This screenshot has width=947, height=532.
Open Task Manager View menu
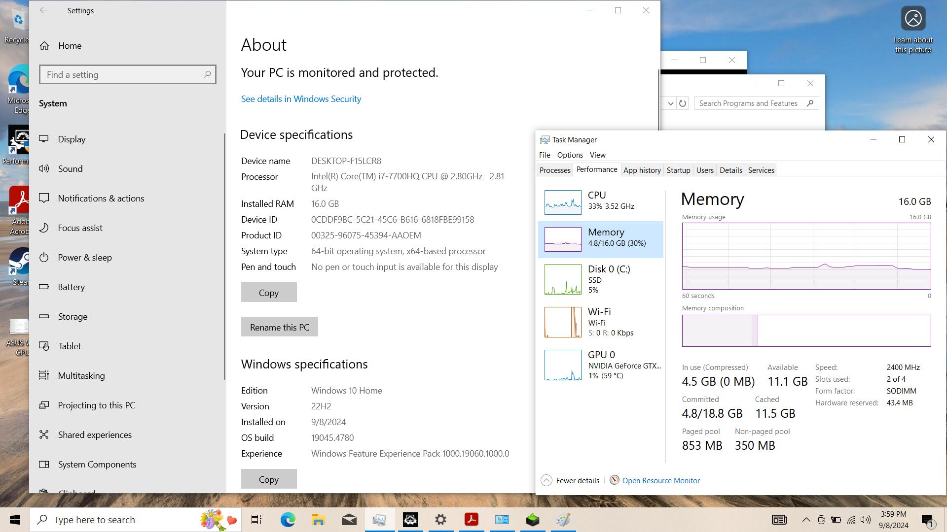597,155
